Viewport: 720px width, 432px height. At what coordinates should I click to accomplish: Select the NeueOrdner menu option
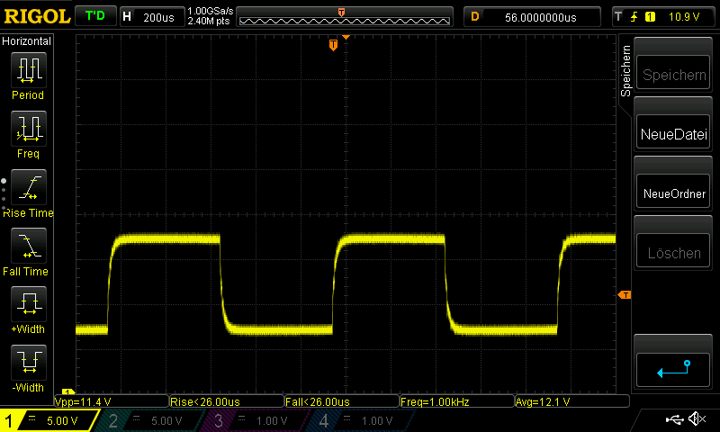point(673,193)
